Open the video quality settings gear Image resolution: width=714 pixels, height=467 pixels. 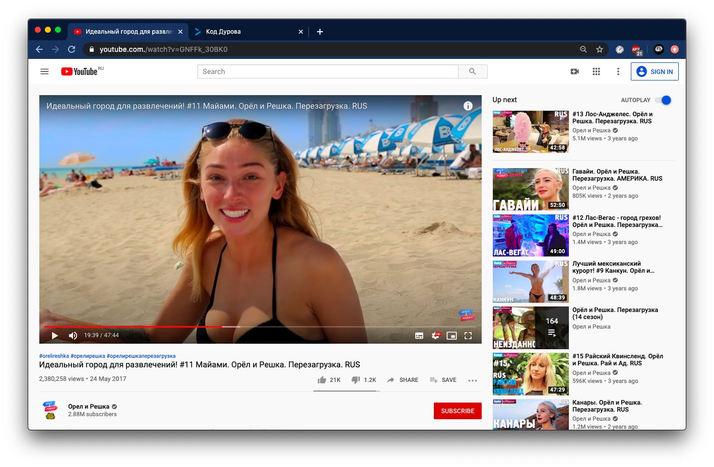[x=435, y=336]
